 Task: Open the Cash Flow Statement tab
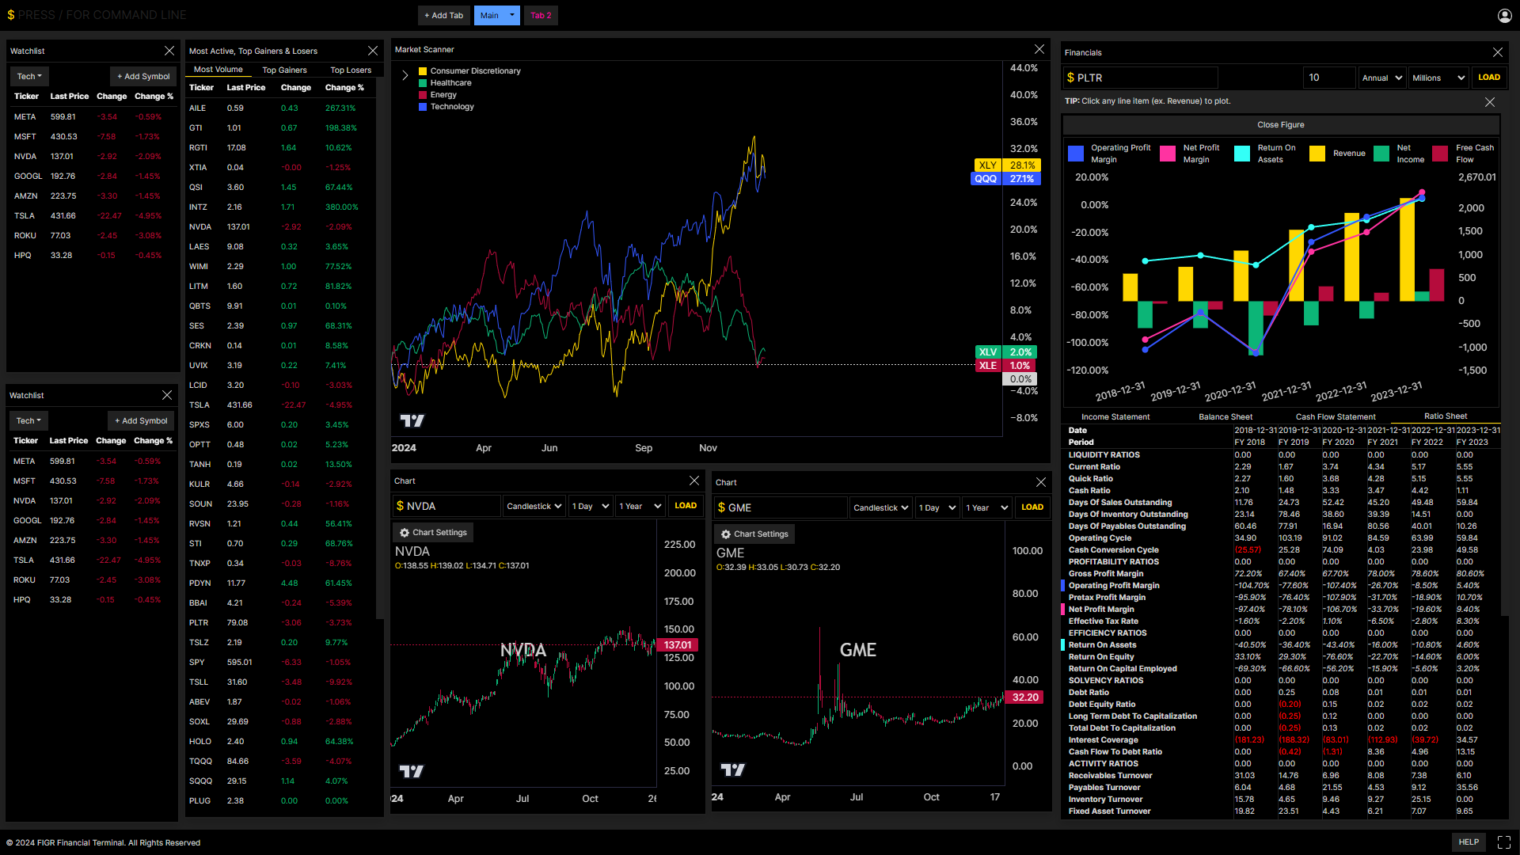1336,416
